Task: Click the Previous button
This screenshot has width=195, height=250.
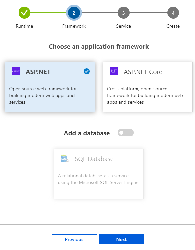Action: tap(74, 239)
